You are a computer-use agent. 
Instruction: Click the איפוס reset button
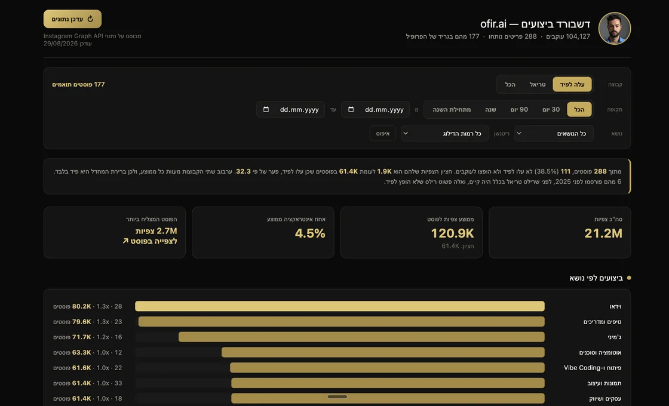tap(383, 134)
